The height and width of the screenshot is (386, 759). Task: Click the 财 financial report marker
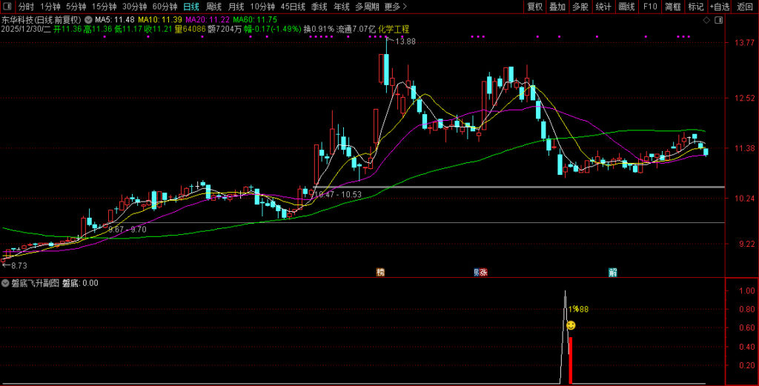click(477, 272)
